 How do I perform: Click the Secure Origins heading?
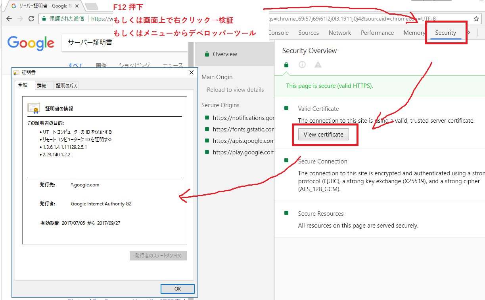(220, 105)
